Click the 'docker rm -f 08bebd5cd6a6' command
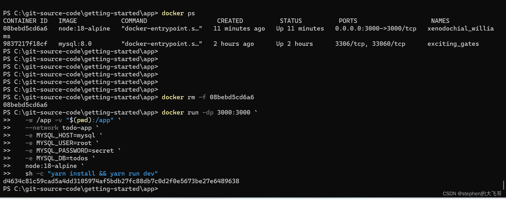Image resolution: width=506 pixels, height=199 pixels. click(x=208, y=97)
